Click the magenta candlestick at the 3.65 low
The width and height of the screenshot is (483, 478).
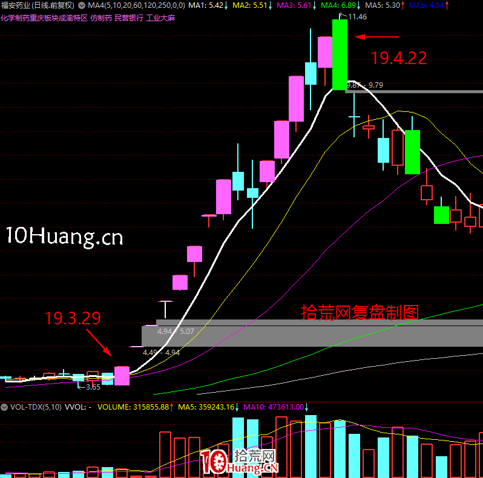click(x=122, y=376)
